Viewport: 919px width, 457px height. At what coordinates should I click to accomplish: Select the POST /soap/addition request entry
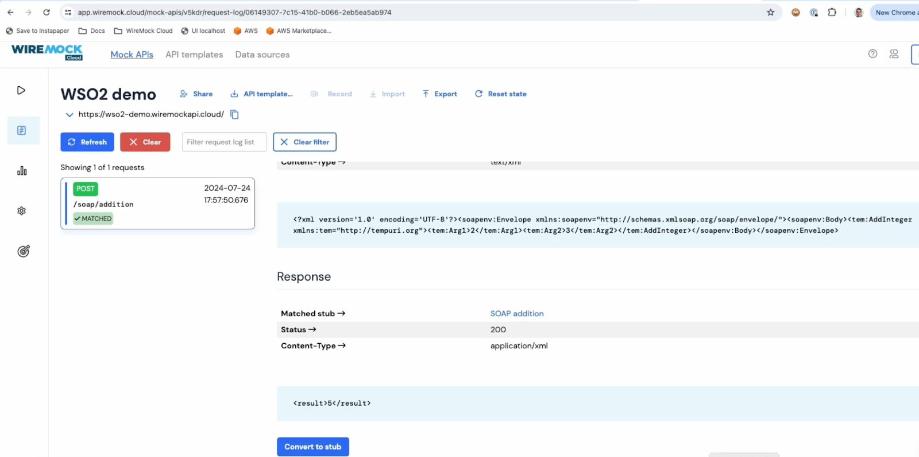pyautogui.click(x=158, y=203)
